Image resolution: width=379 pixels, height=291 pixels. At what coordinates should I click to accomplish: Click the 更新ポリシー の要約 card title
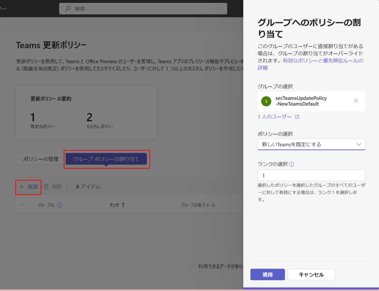[x=51, y=99]
